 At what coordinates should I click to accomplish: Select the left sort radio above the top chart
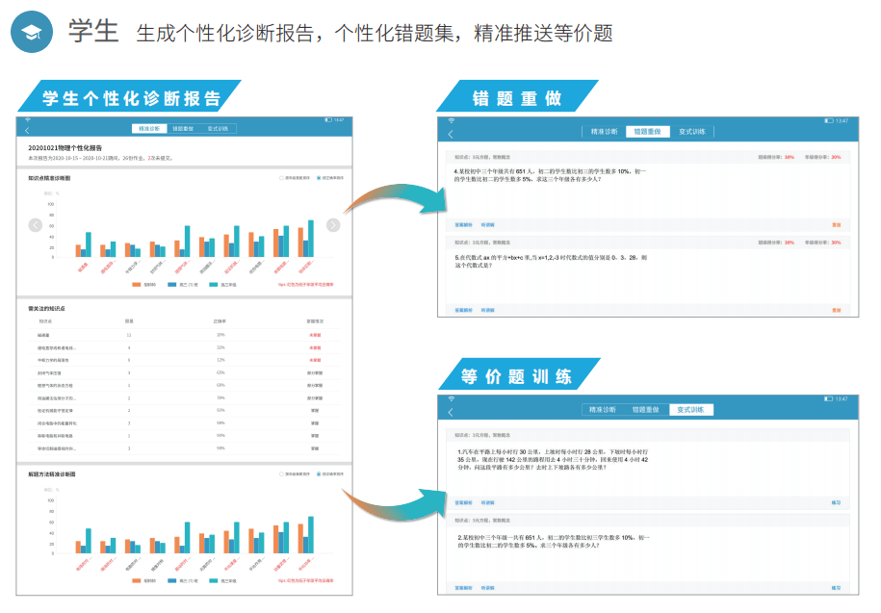(x=281, y=178)
